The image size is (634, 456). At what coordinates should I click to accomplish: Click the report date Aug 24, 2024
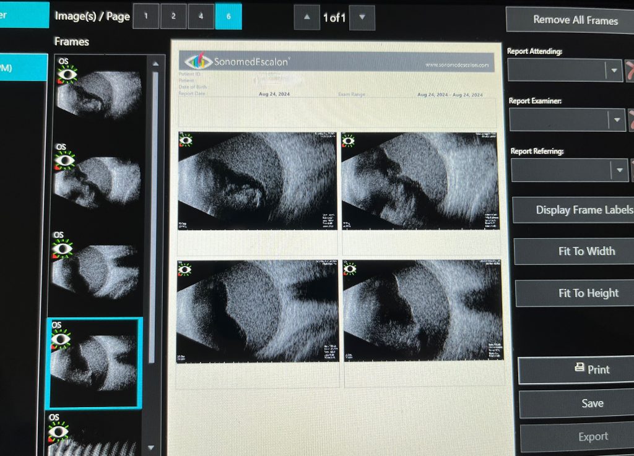[274, 94]
